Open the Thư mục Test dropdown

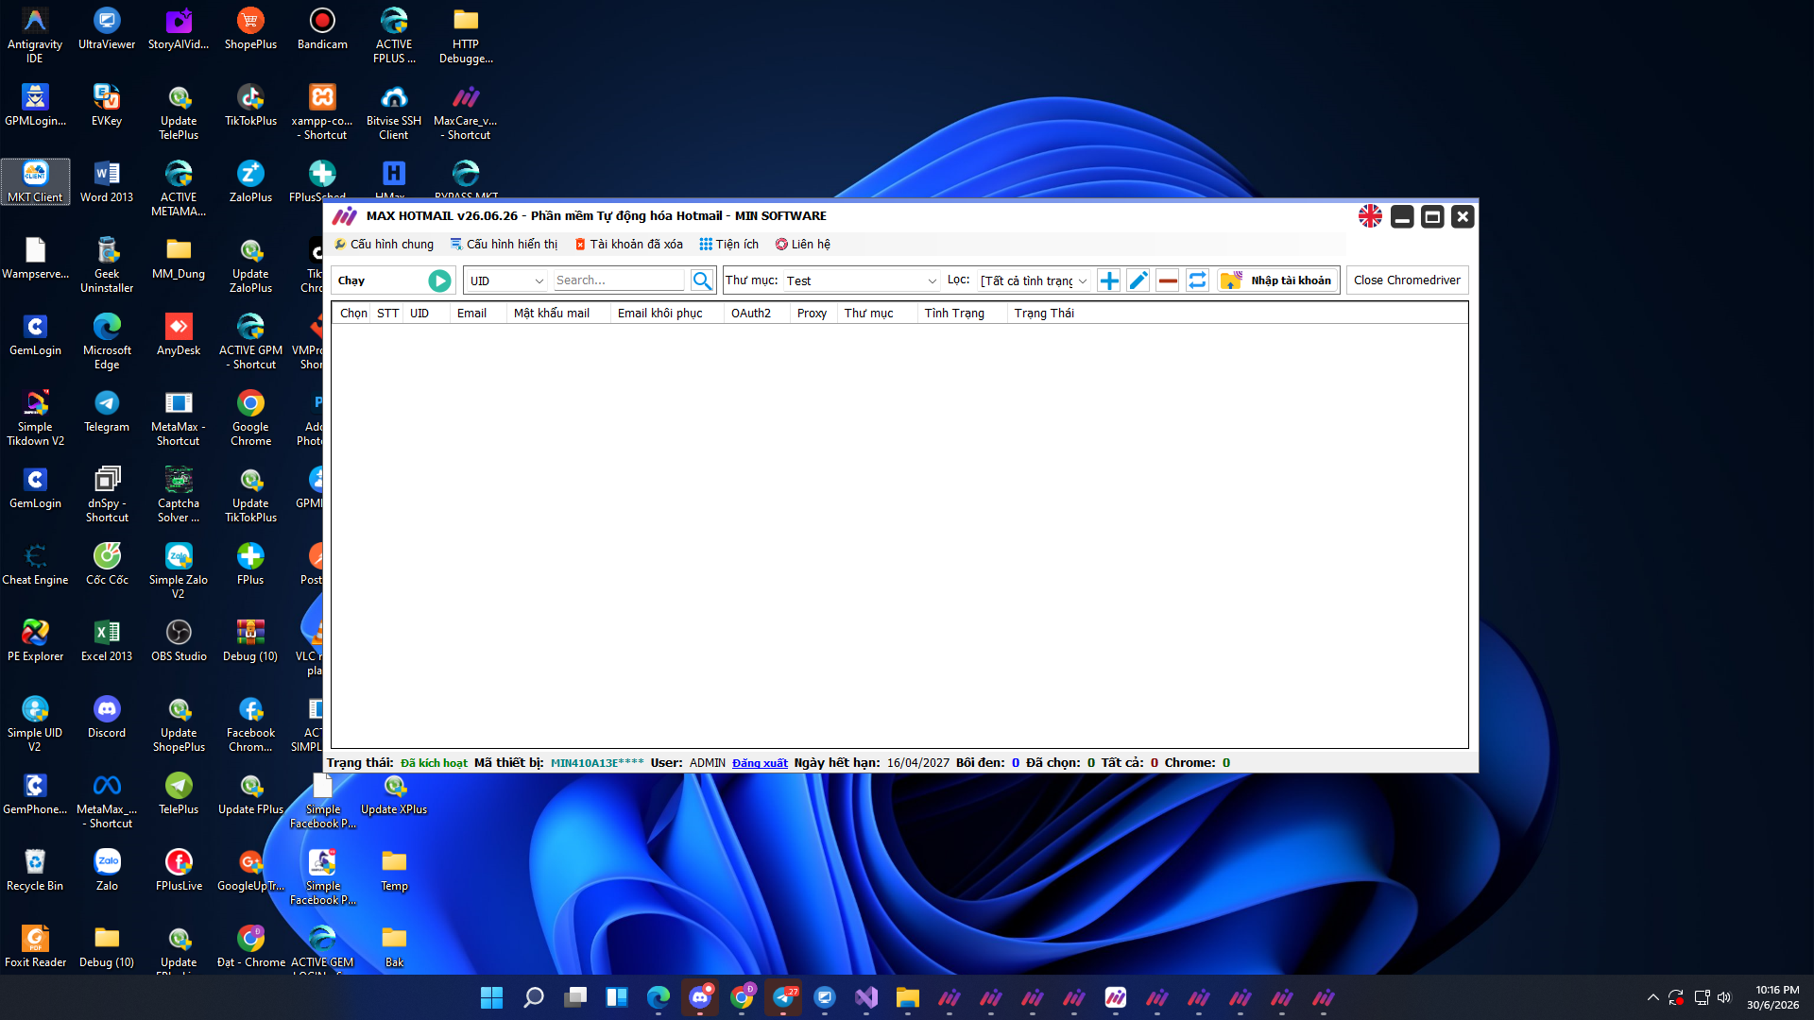click(861, 280)
